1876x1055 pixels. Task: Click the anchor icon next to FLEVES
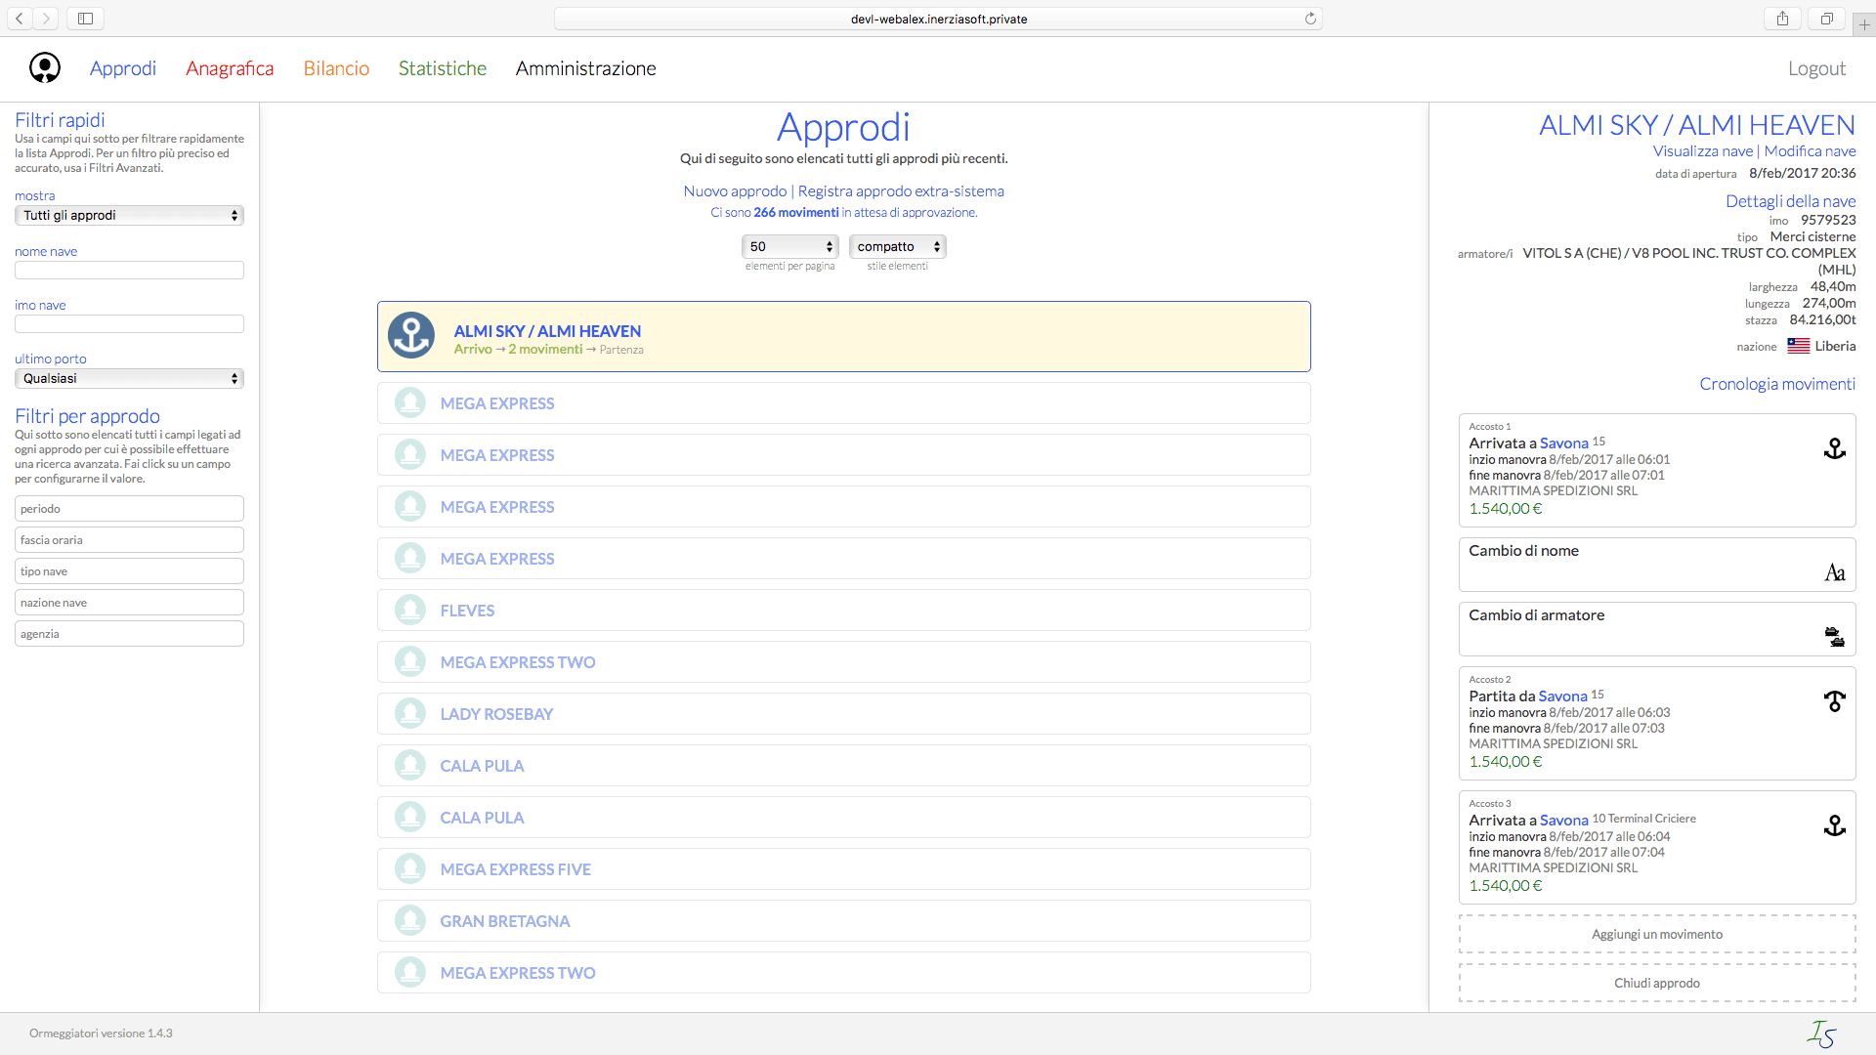409,610
